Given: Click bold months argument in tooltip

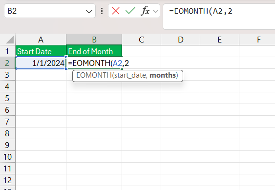Looking at the screenshot, I should tap(163, 75).
